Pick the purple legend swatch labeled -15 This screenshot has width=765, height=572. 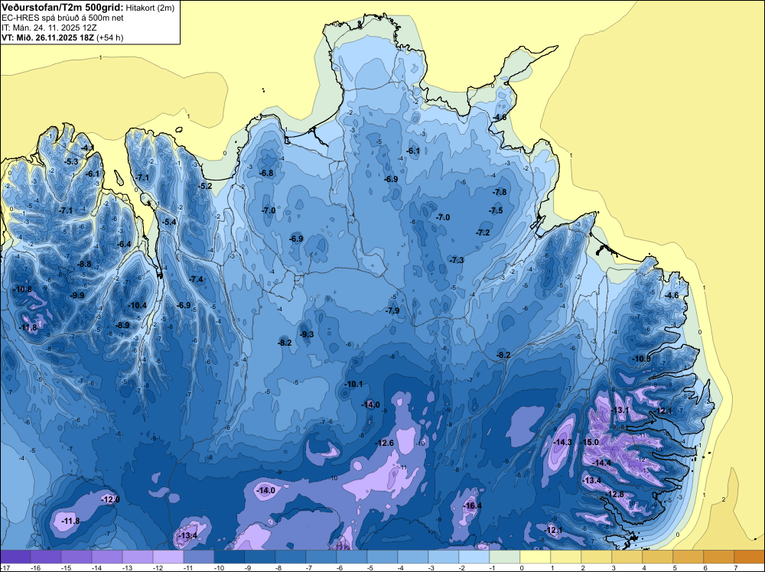76,557
